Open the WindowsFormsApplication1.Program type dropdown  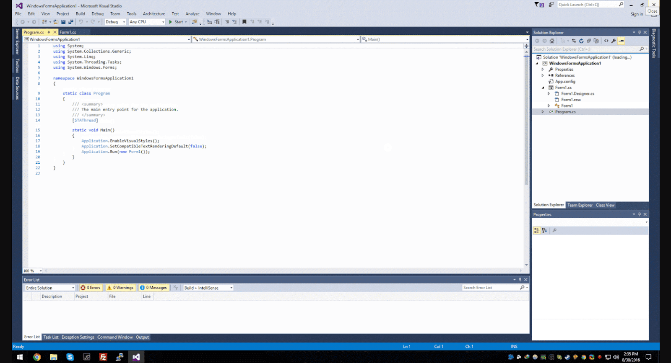point(276,39)
